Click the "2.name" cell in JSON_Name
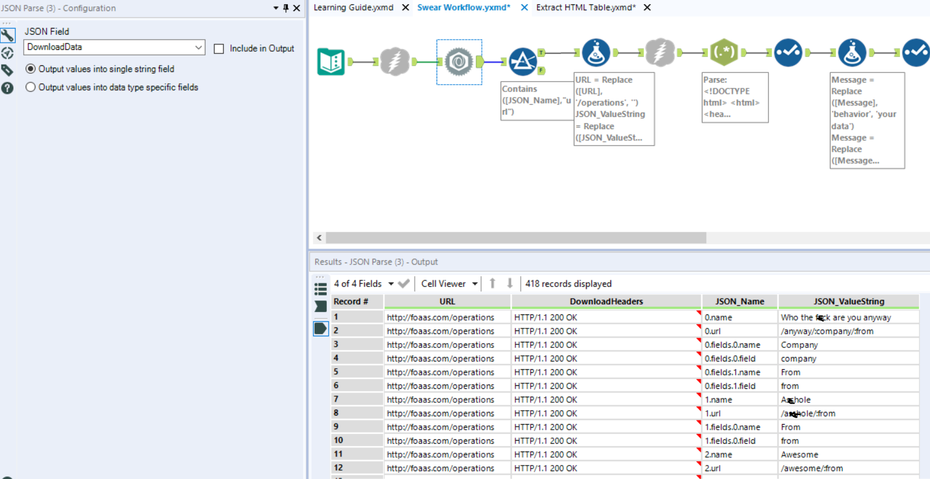 [740, 455]
